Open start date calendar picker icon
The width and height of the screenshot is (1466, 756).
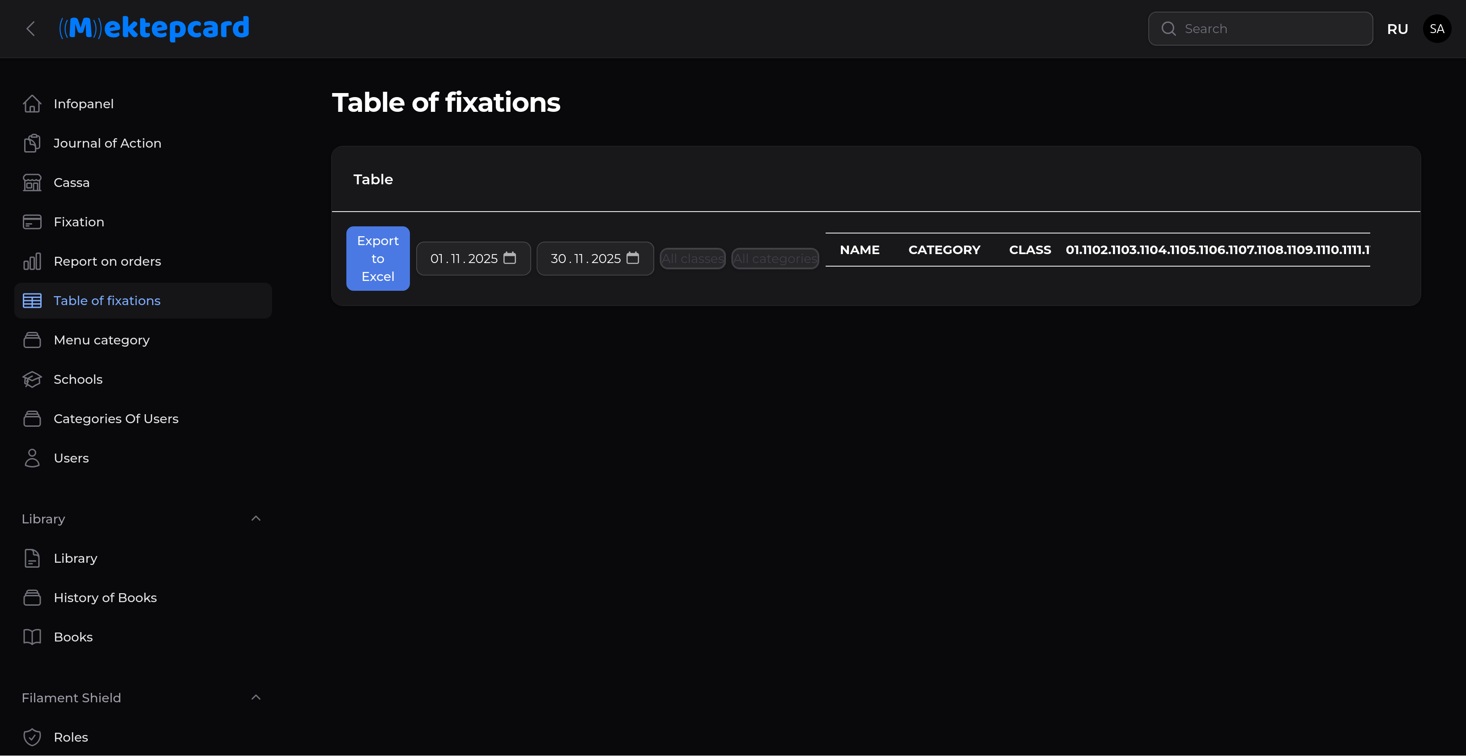click(509, 258)
